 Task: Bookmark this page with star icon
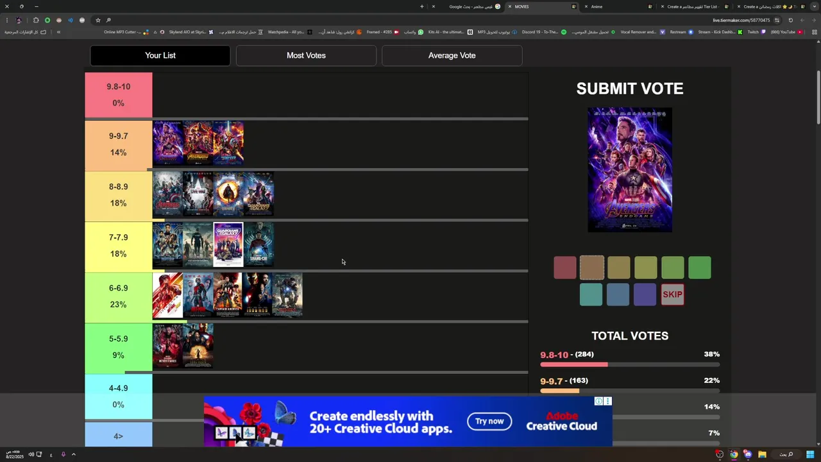pos(98,20)
